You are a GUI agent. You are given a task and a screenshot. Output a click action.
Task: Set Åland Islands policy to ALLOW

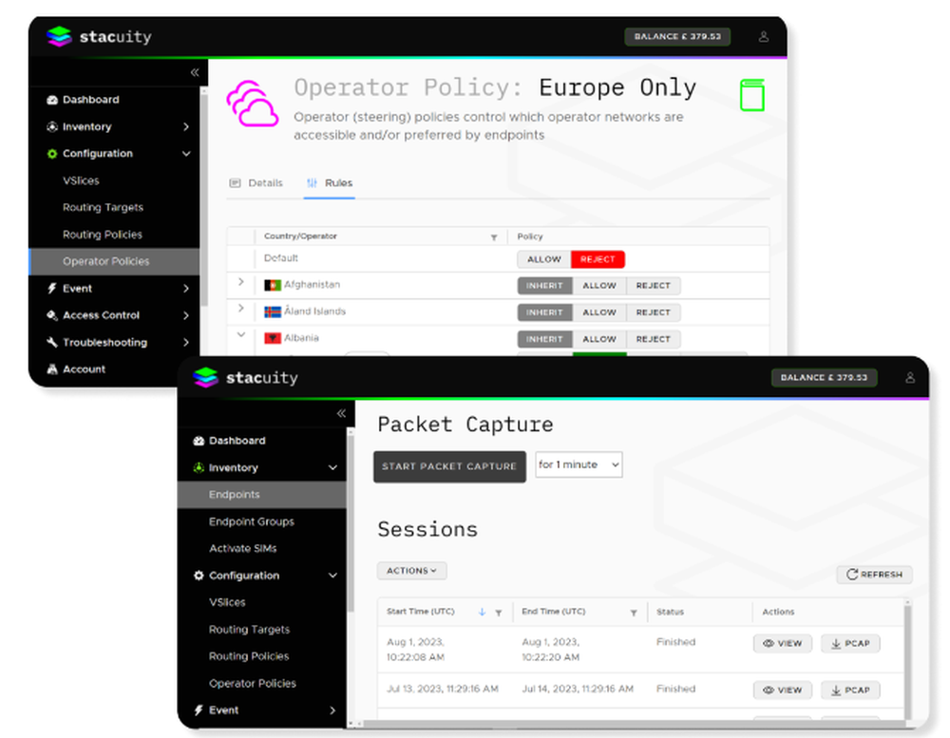(599, 312)
